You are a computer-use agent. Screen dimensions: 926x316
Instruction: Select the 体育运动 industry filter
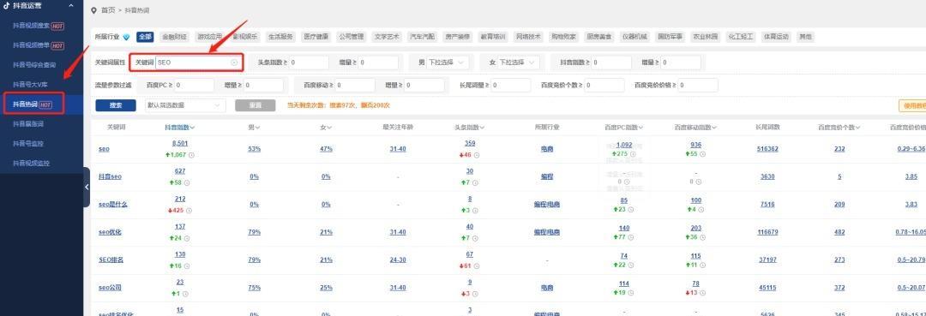click(775, 37)
